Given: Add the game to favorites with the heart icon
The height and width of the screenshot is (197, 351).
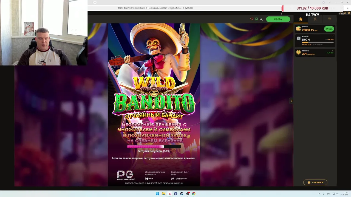Looking at the screenshot, I should coord(252,19).
